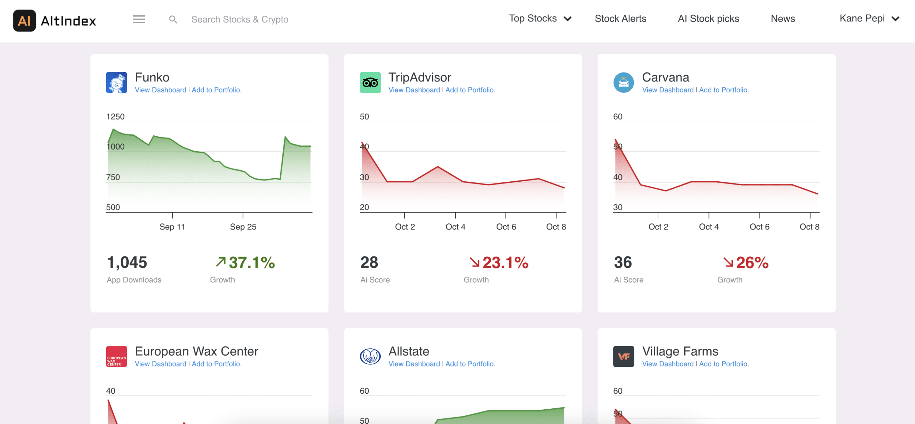Click the Funko company title
Image resolution: width=915 pixels, height=424 pixels.
(x=152, y=77)
